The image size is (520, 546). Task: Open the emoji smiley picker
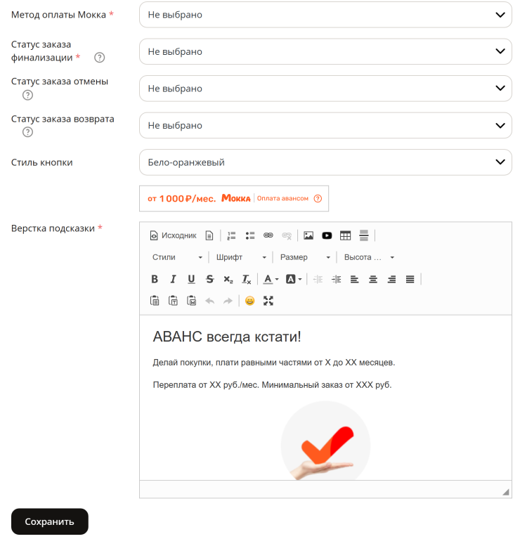point(249,301)
